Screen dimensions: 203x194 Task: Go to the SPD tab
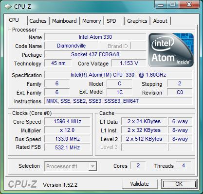[114, 21]
